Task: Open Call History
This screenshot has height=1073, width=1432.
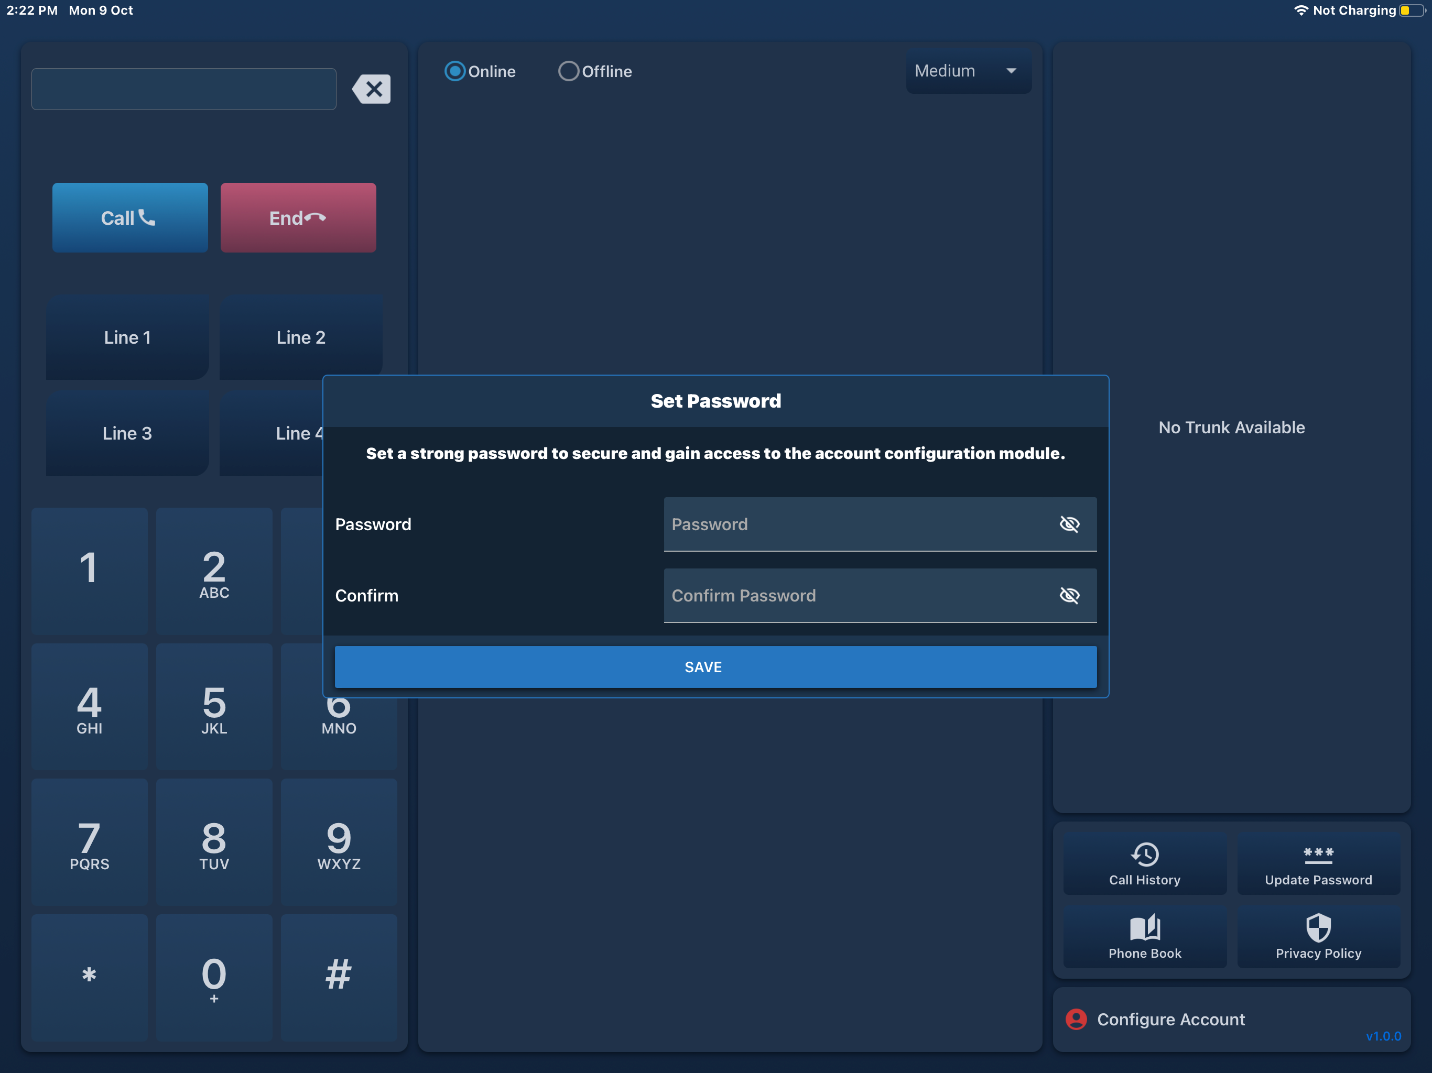Action: pos(1144,864)
